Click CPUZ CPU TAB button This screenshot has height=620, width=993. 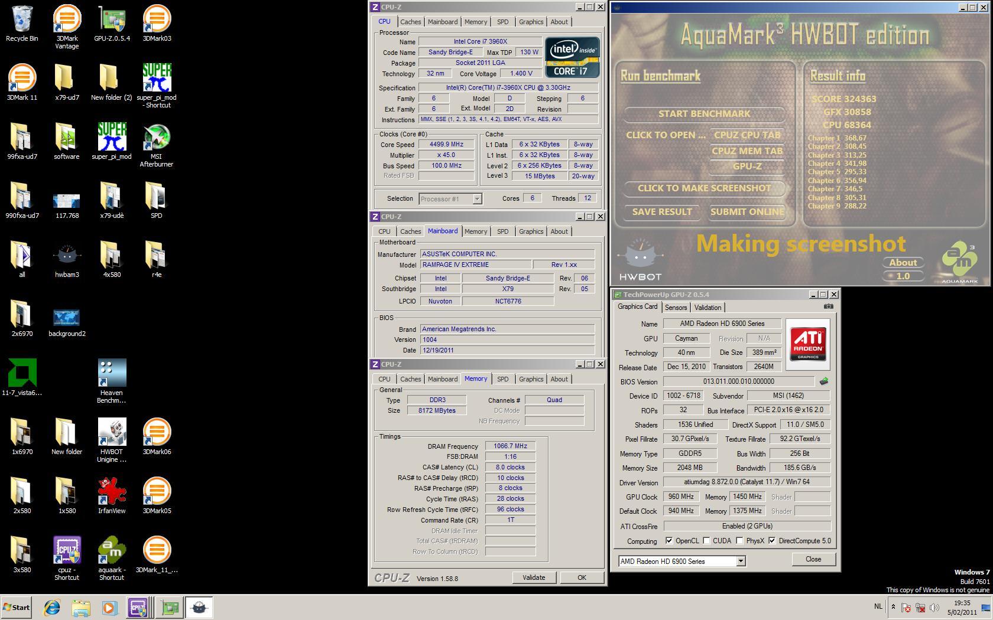pyautogui.click(x=747, y=135)
